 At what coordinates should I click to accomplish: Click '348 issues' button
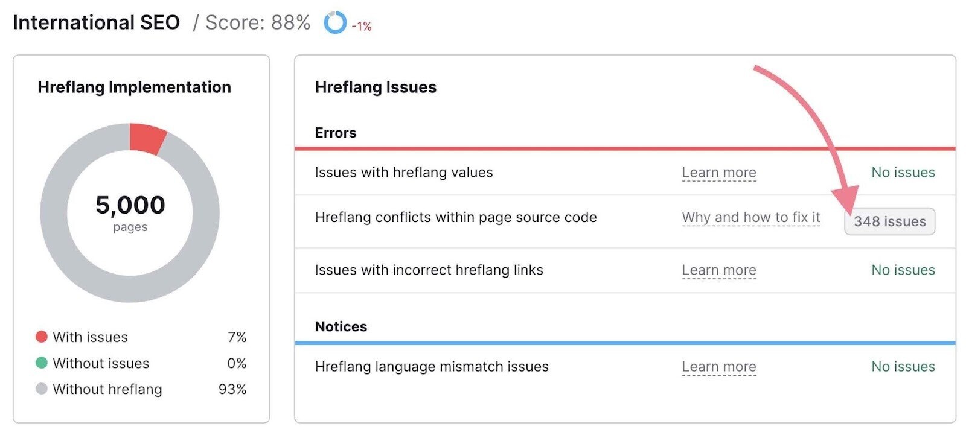tap(889, 221)
